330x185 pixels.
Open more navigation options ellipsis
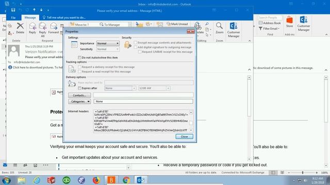45,165
